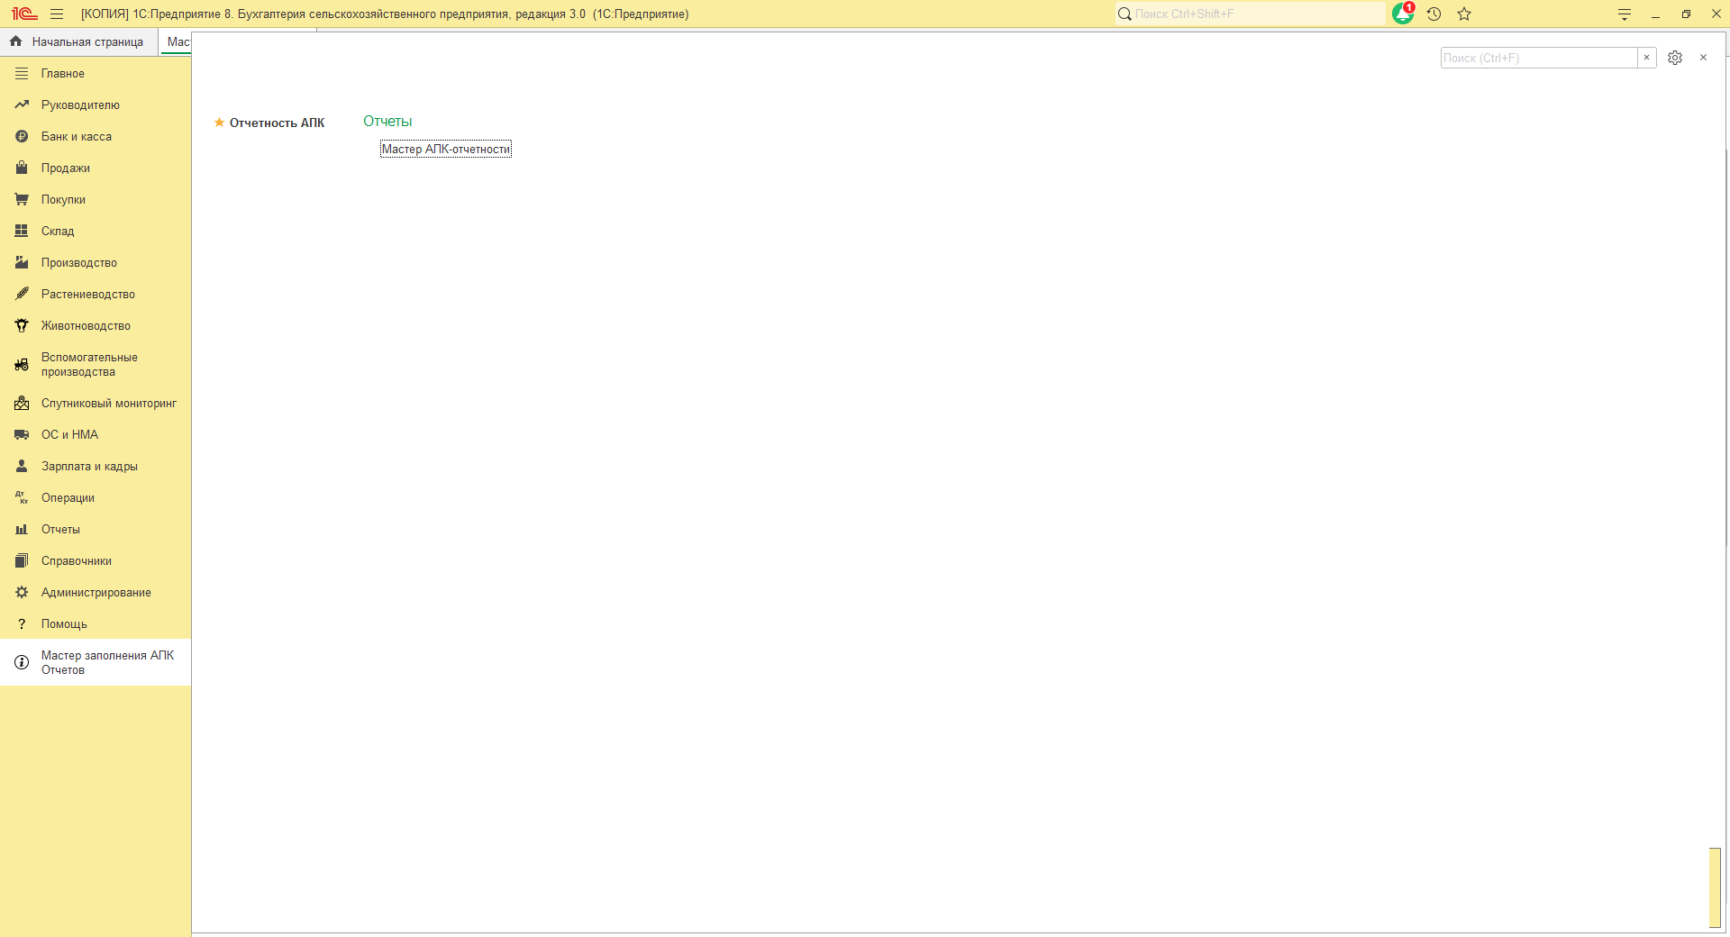This screenshot has height=937, width=1730.
Task: Click the Спутниковый мониторинг icon
Action: point(22,404)
